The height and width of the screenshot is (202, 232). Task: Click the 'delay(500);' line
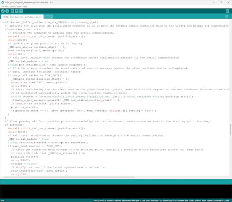tap(16, 54)
